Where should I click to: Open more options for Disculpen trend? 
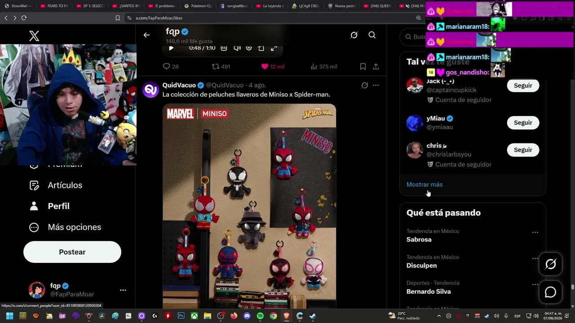click(535, 258)
